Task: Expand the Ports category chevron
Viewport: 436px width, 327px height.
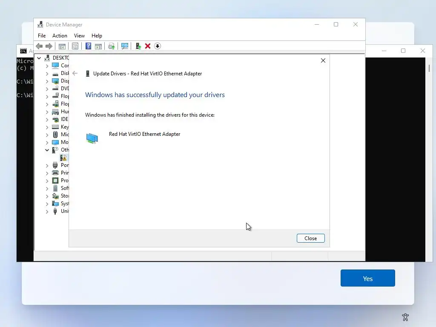Action: (x=47, y=166)
